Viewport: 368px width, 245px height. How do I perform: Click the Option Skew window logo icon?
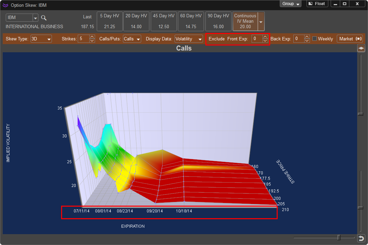click(x=5, y=5)
